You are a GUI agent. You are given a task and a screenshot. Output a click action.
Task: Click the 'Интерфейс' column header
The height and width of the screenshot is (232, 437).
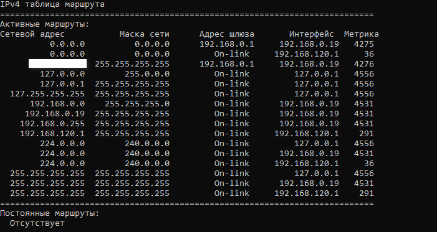(x=311, y=34)
